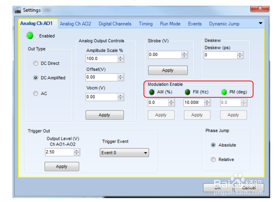Open the Trigger Event dropdown
This screenshot has height=202, width=278.
(124, 153)
